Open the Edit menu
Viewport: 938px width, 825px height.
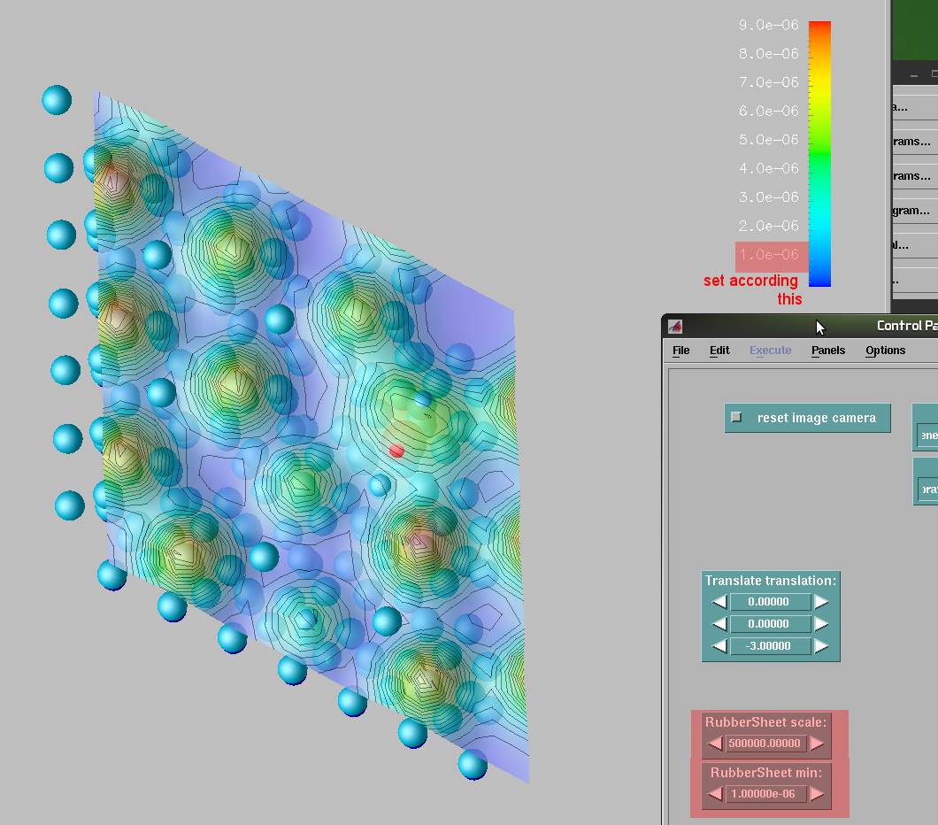click(719, 351)
